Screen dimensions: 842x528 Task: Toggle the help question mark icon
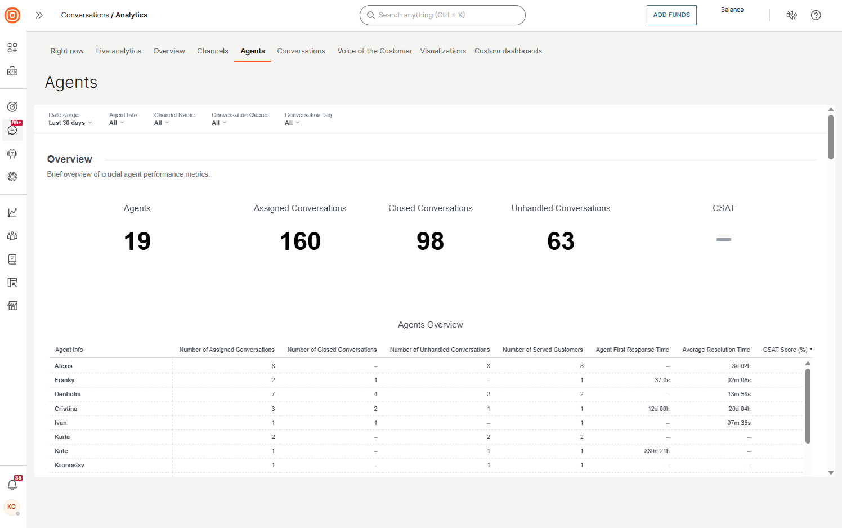pos(816,15)
